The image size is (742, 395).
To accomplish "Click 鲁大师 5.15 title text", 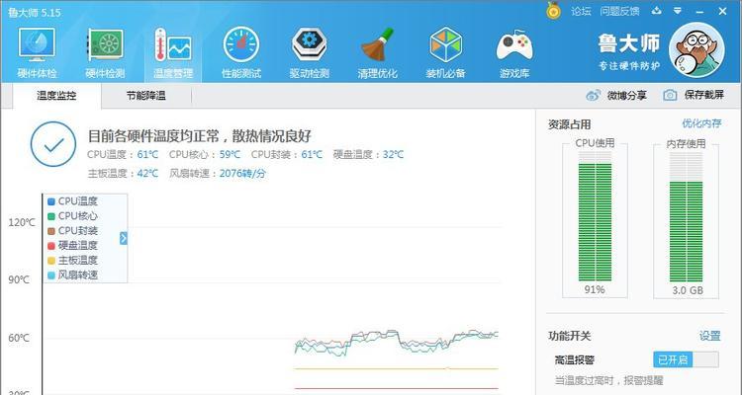I will coord(34,12).
